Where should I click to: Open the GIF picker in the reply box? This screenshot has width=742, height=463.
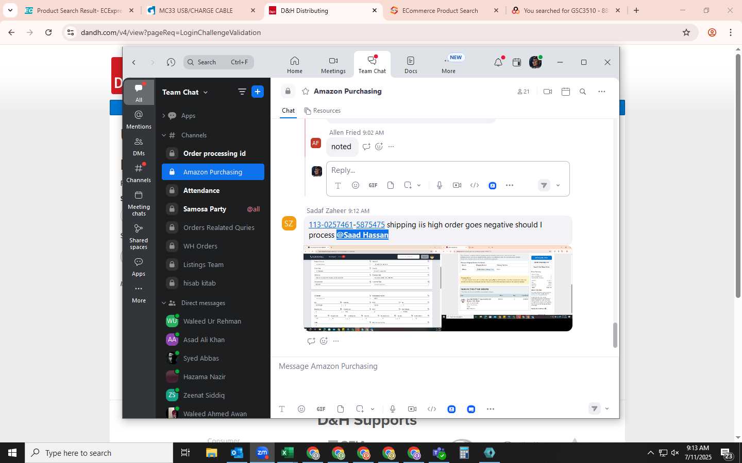click(x=373, y=185)
